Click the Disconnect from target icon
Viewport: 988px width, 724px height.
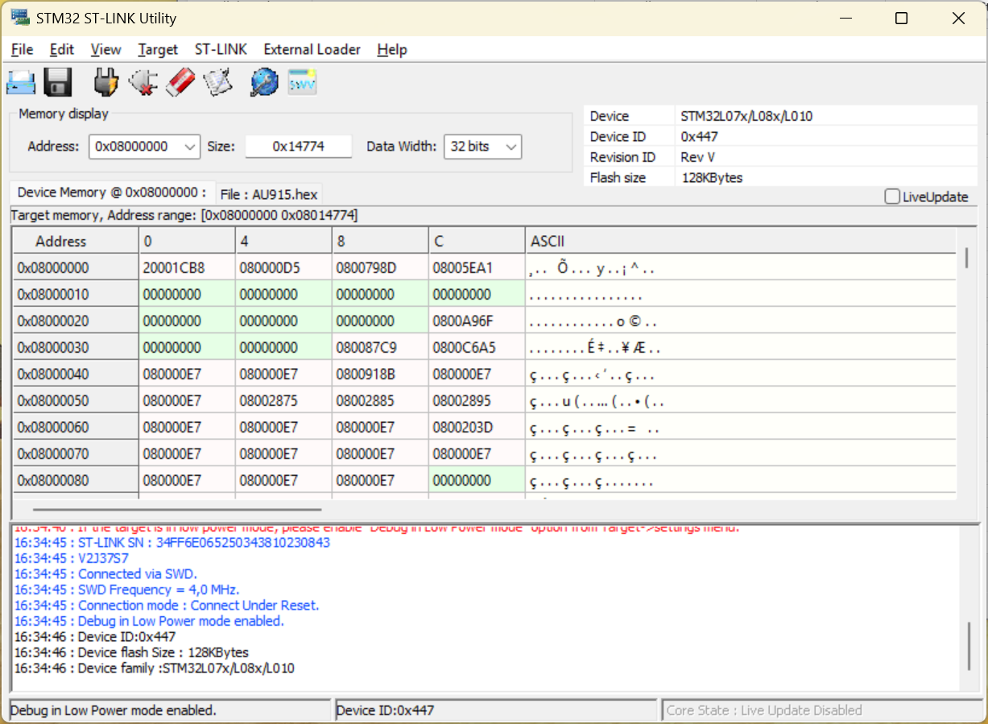click(143, 82)
